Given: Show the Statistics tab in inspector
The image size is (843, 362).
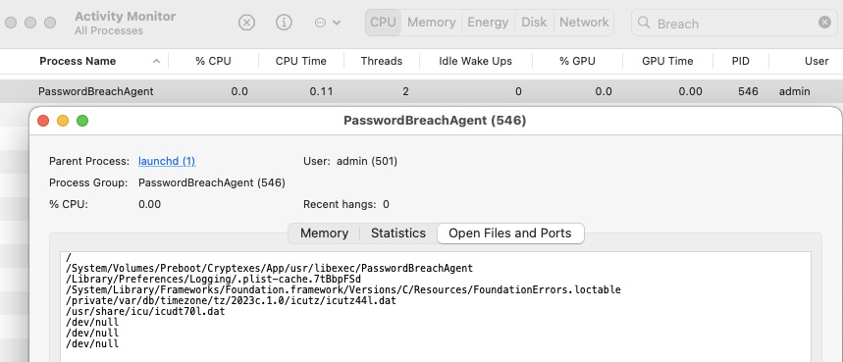Looking at the screenshot, I should pos(398,233).
